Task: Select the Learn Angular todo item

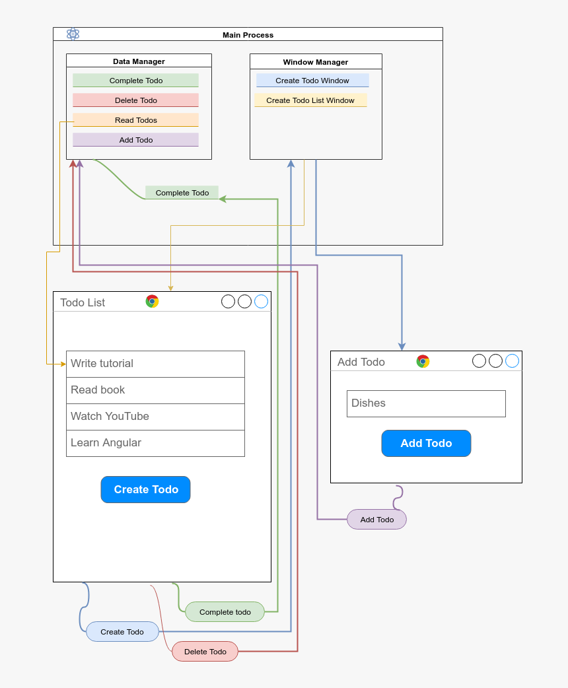Action: click(x=155, y=443)
